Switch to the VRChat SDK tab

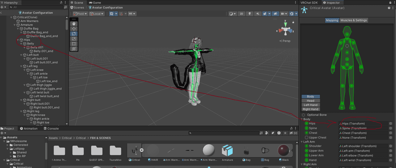(309, 2)
